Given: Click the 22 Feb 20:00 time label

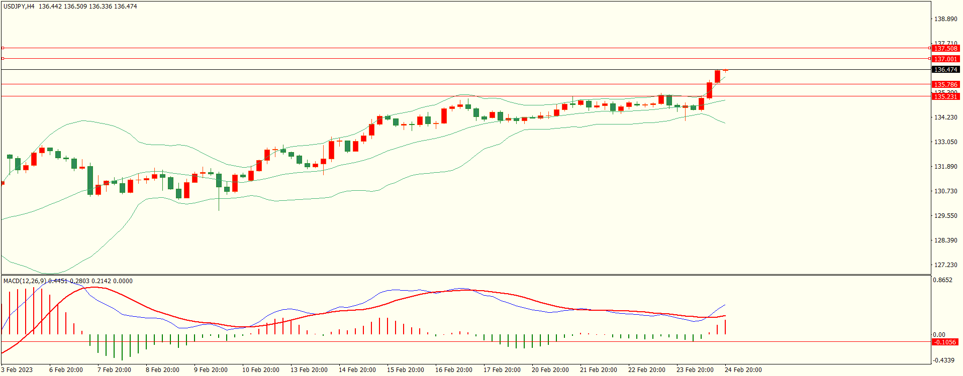Looking at the screenshot, I should point(647,370).
